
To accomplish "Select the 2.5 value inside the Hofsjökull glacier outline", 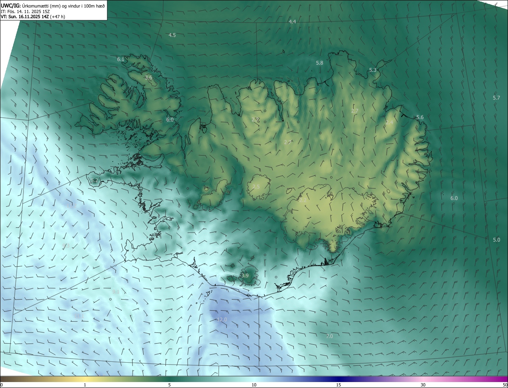I will pos(256,186).
